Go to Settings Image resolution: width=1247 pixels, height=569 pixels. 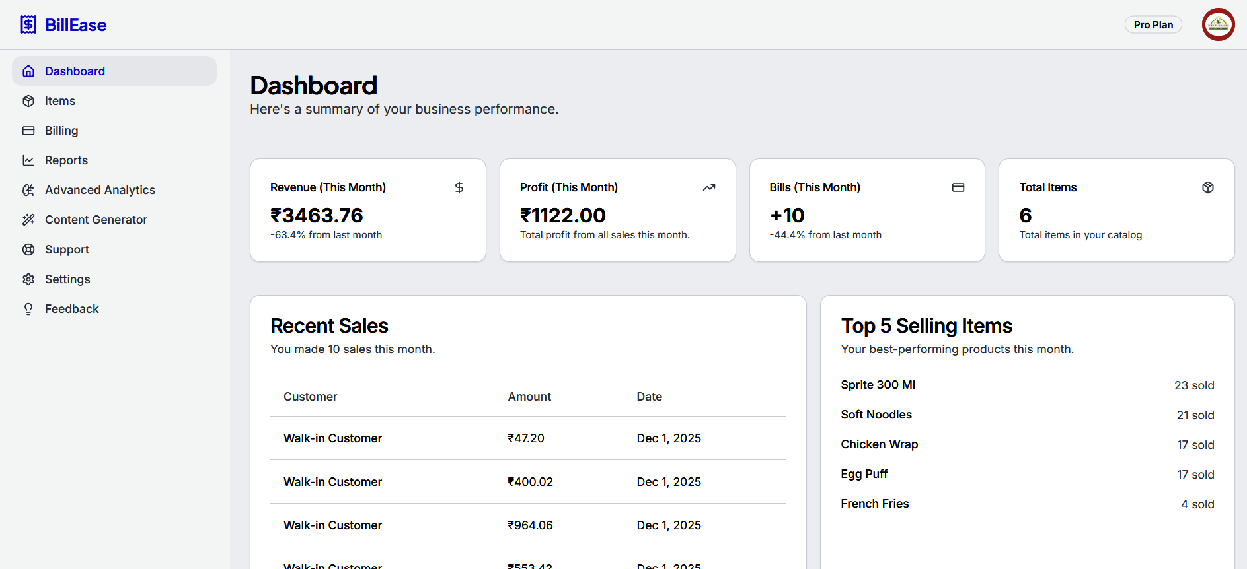pyautogui.click(x=114, y=279)
